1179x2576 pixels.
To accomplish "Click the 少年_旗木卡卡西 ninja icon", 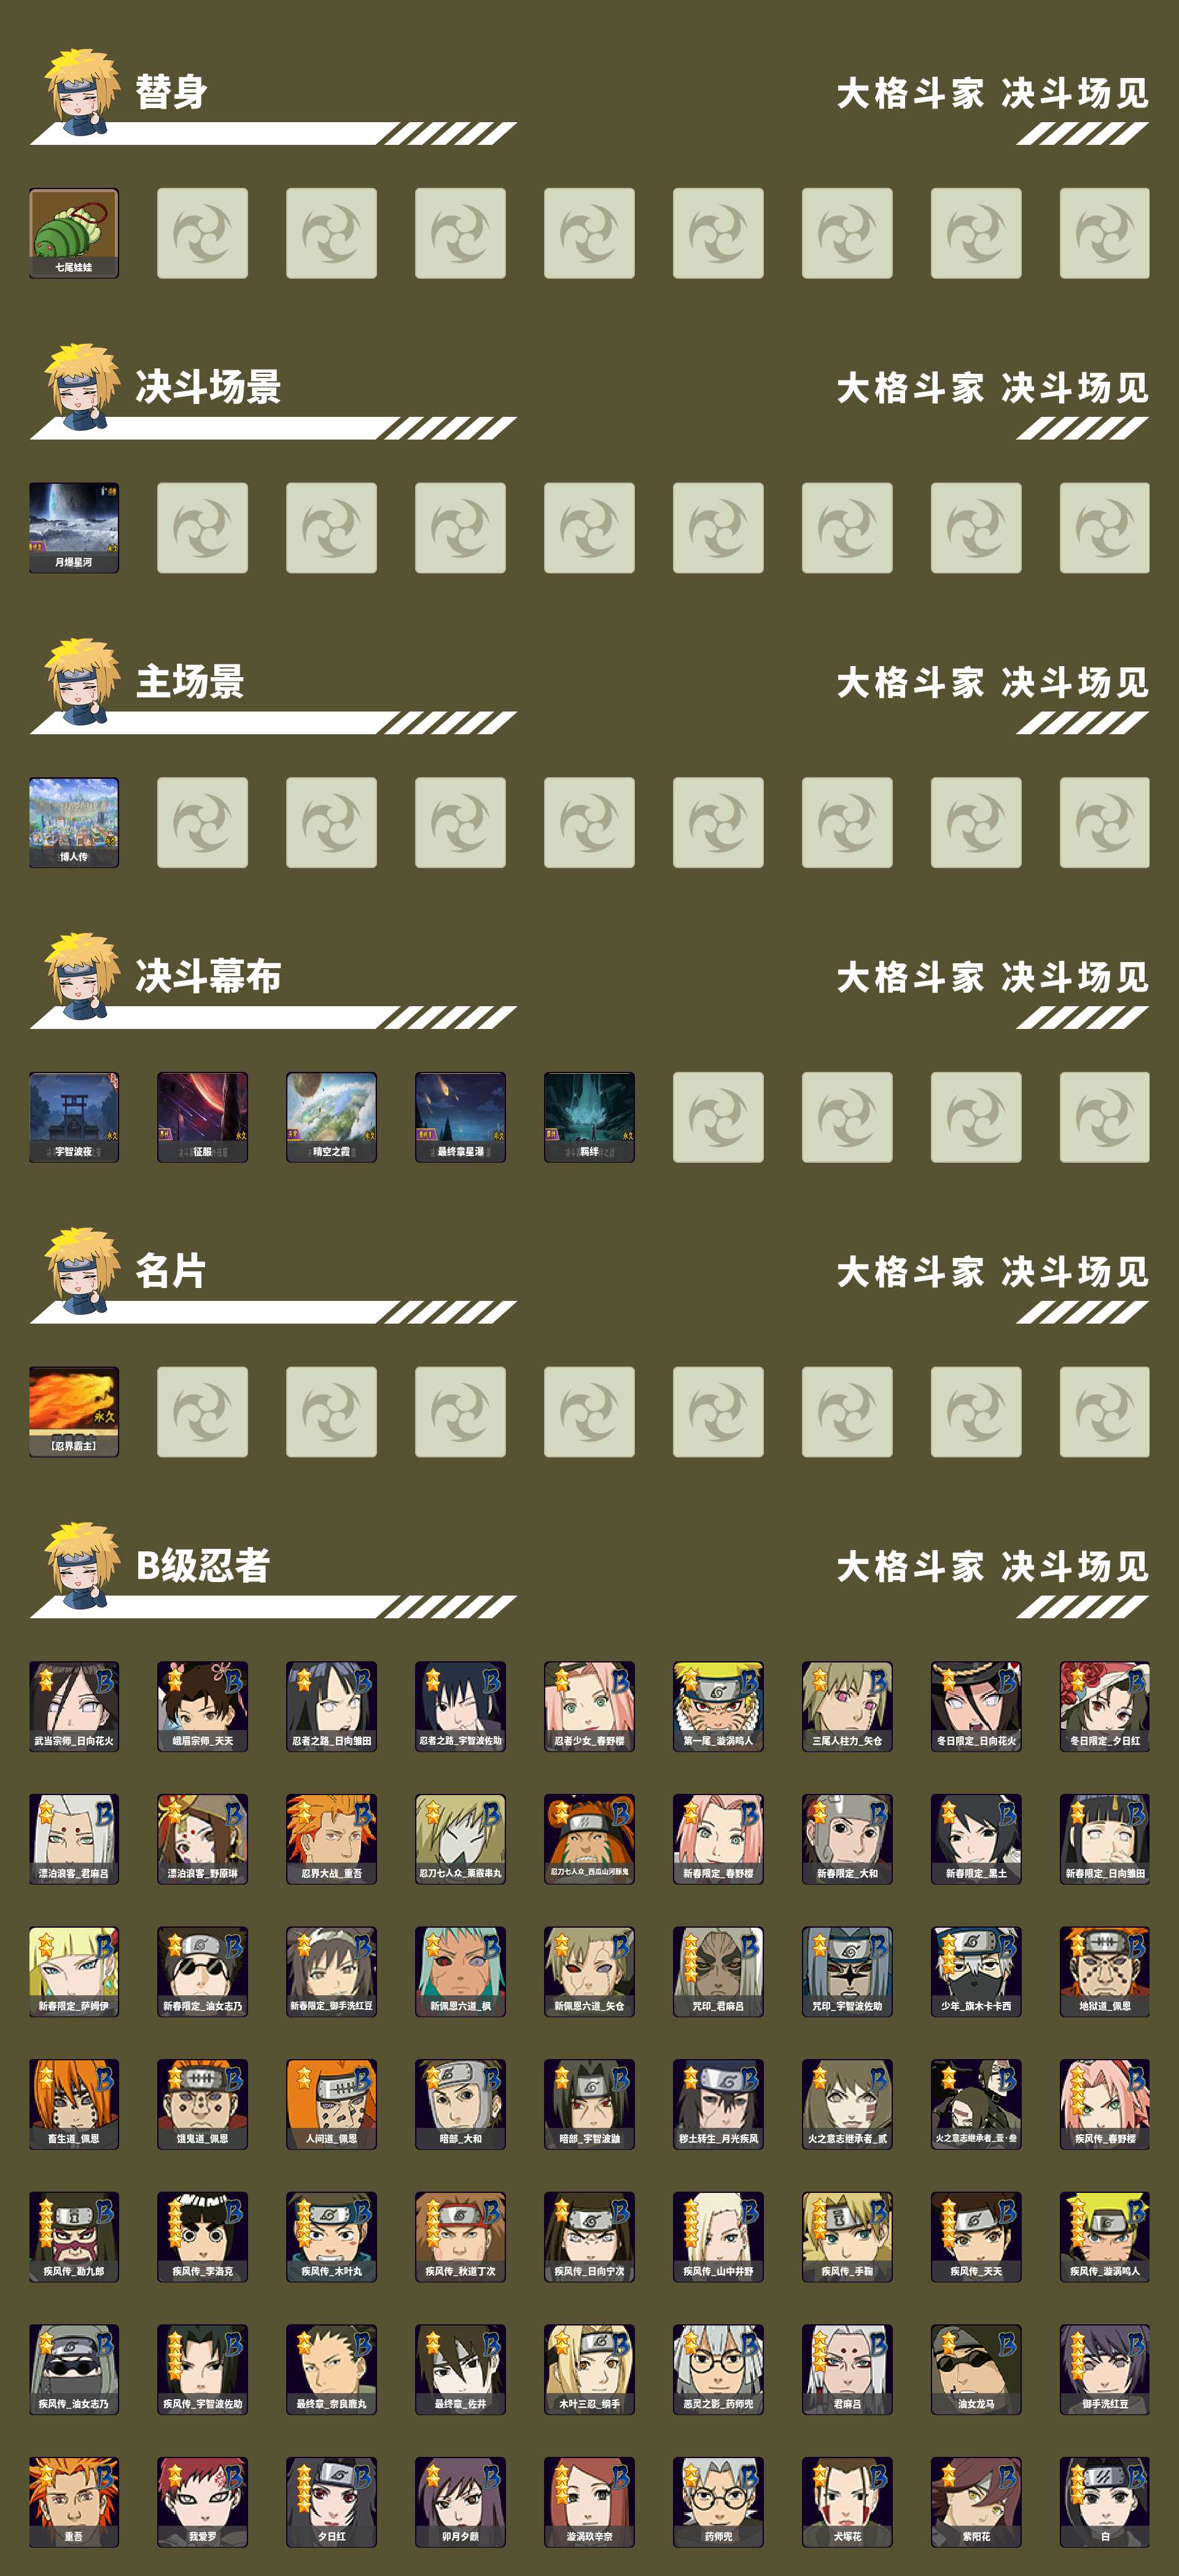I will coord(976,1971).
